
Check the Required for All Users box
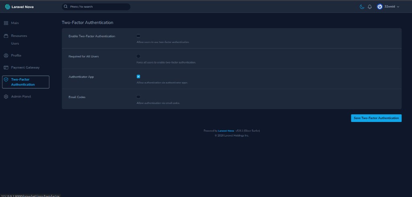138,56
